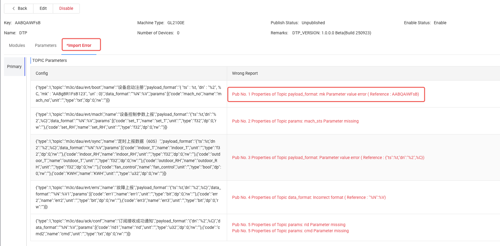
Task: Click the Pub No. 4 data_format Incorrect format error
Action: point(309,197)
